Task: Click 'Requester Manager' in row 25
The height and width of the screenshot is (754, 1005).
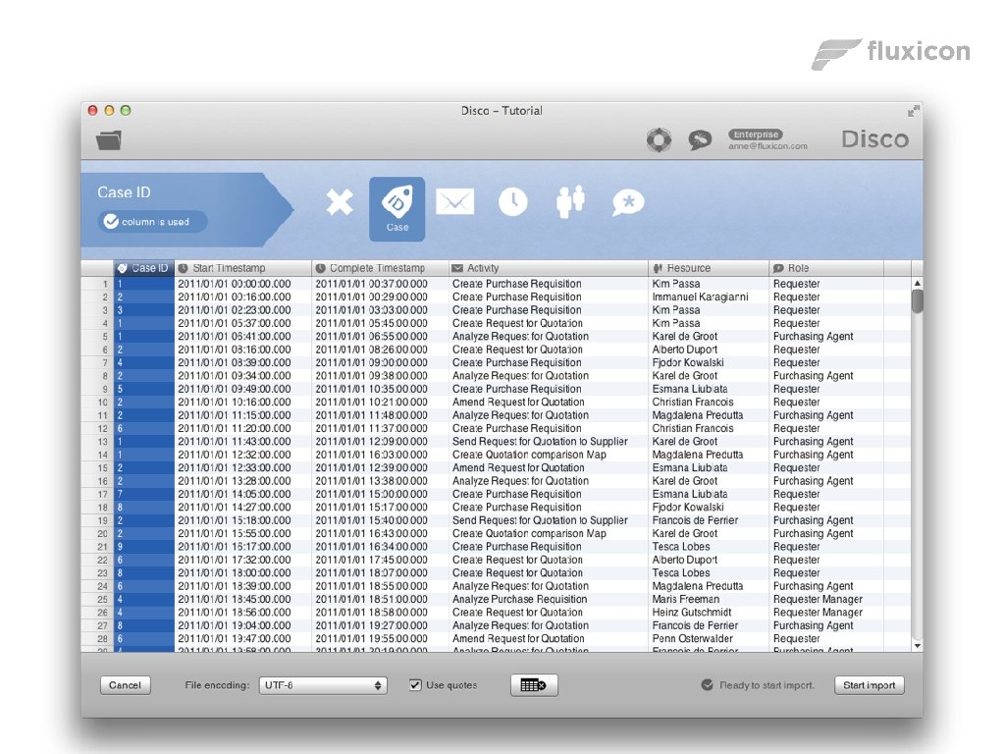Action: point(818,599)
